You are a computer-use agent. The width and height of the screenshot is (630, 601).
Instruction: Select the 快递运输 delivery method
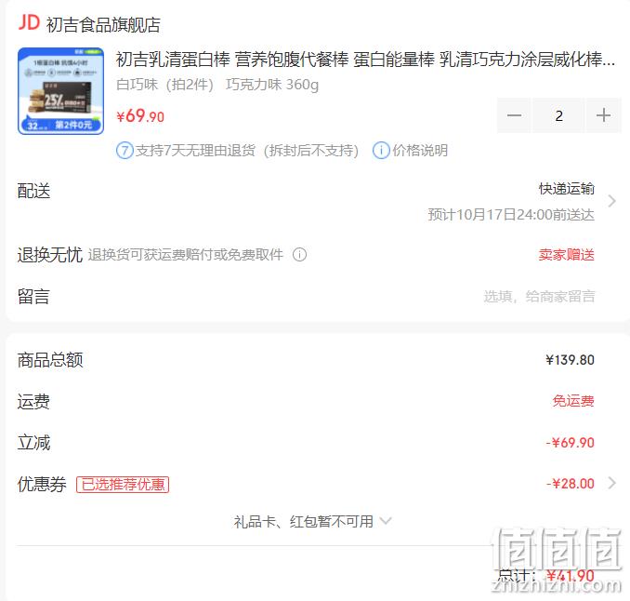tap(567, 189)
